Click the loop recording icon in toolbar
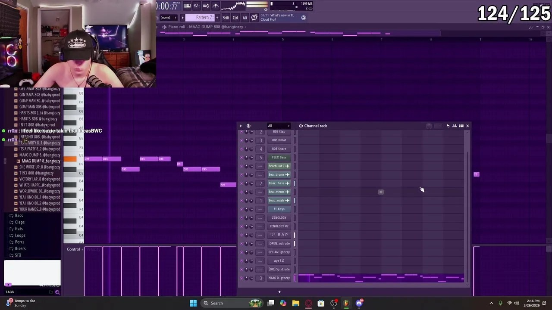The height and width of the screenshot is (310, 552). click(x=206, y=6)
